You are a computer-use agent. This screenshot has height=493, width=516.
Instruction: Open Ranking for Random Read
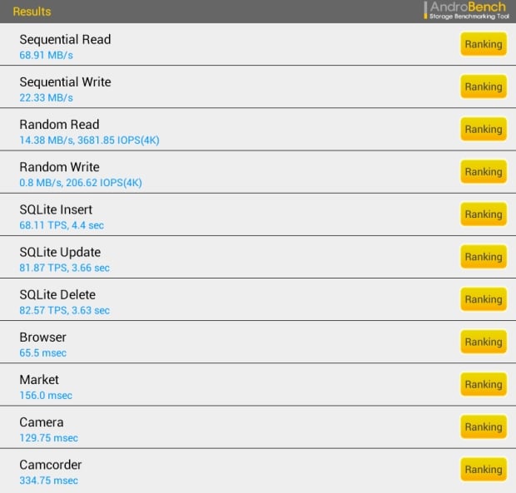point(483,129)
